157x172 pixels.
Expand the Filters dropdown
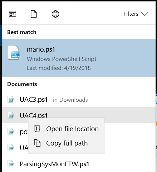pyautogui.click(x=136, y=14)
